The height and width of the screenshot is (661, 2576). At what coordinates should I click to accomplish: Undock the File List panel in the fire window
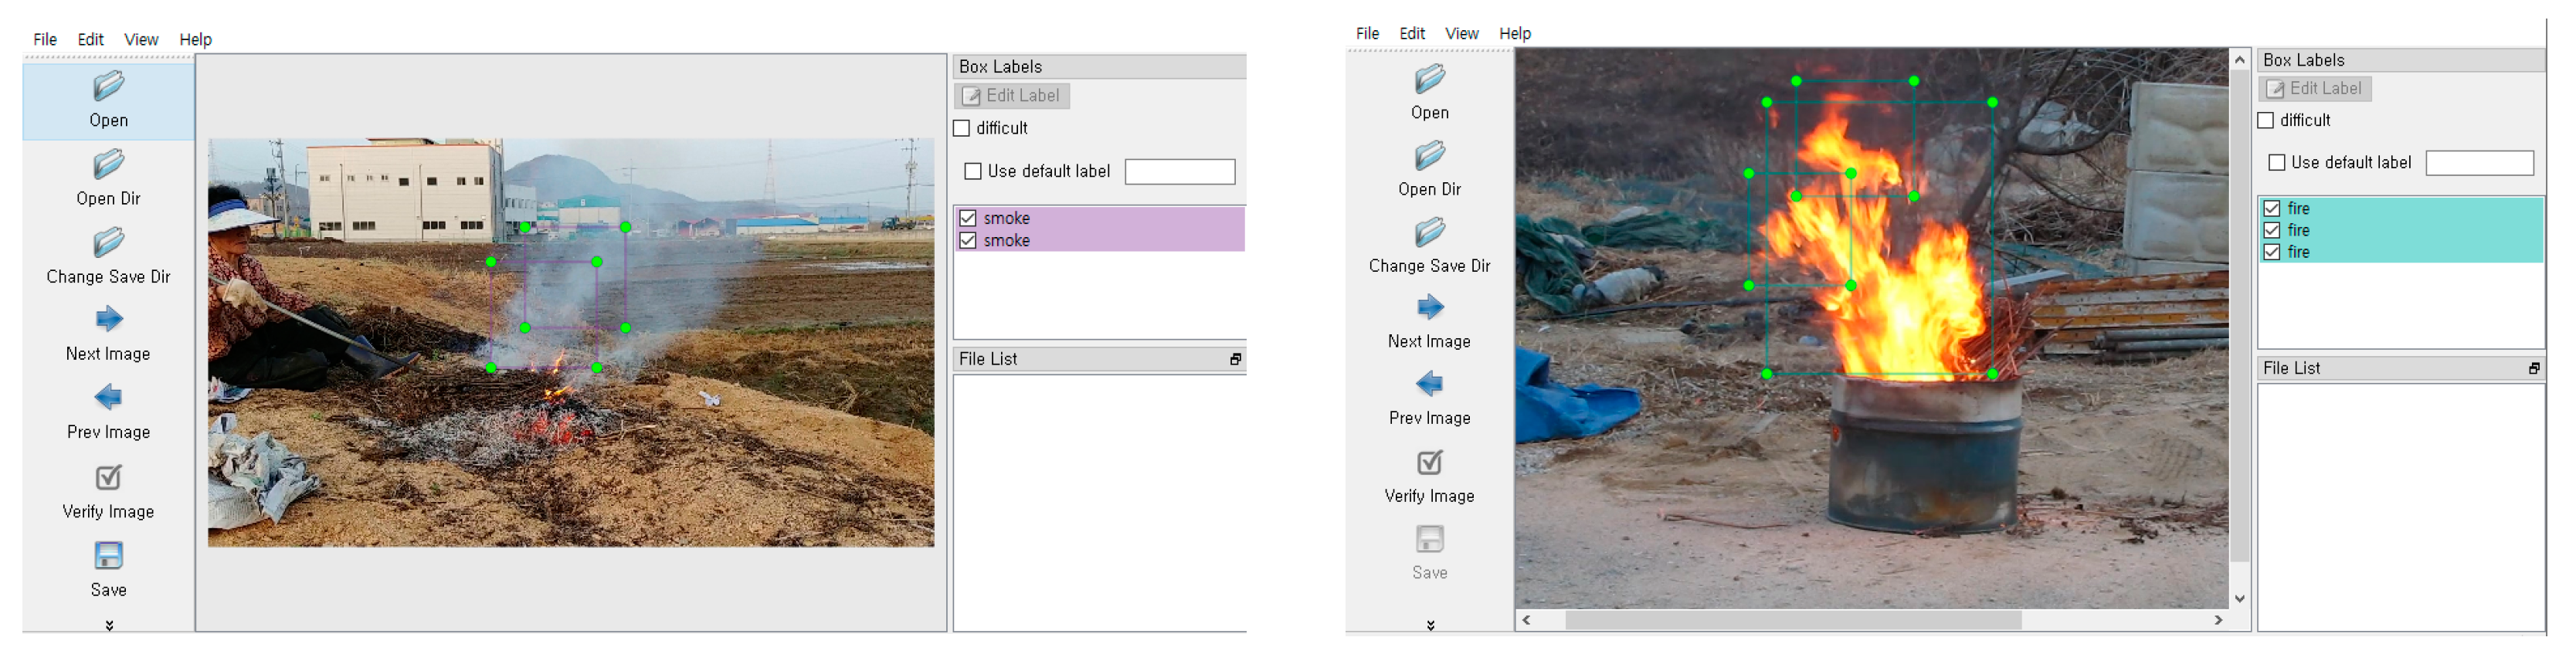pyautogui.click(x=2533, y=369)
